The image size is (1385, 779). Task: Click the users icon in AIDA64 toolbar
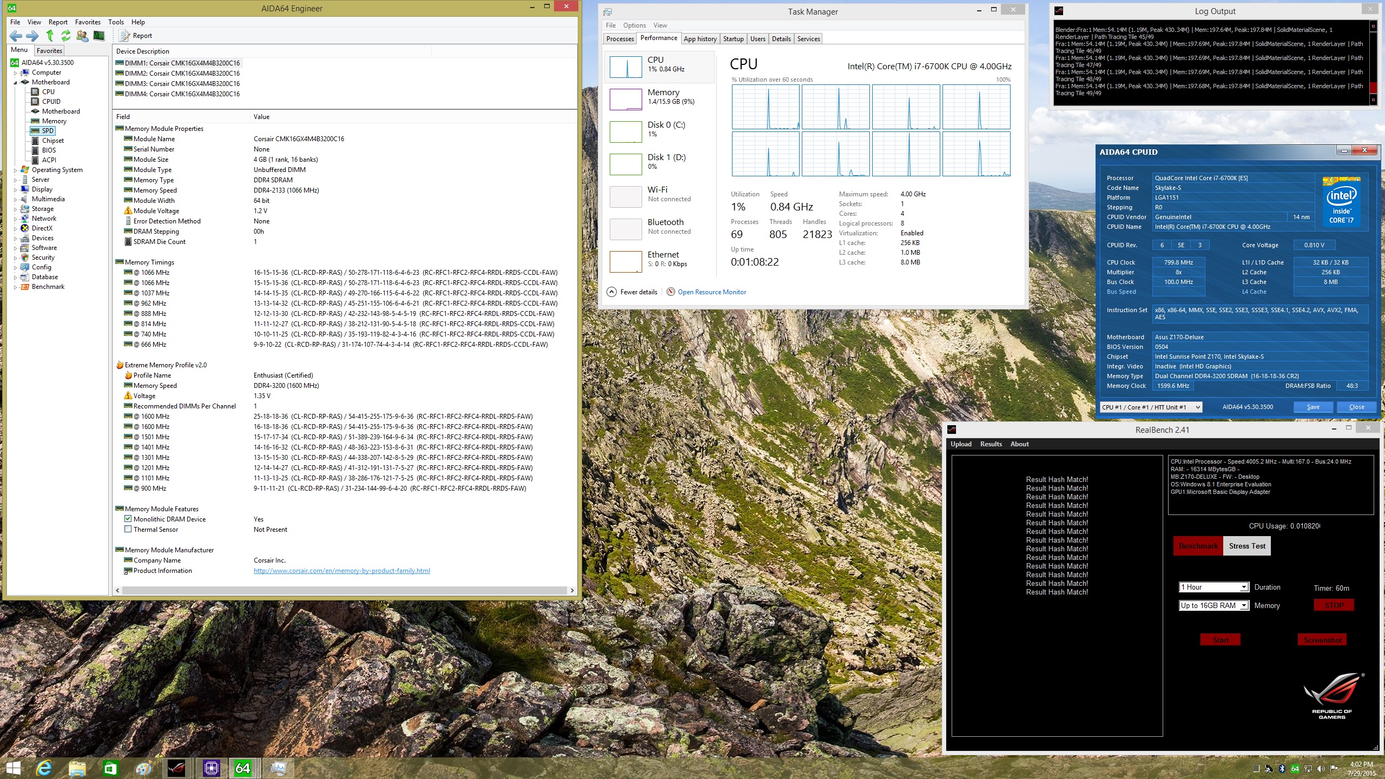pos(82,36)
